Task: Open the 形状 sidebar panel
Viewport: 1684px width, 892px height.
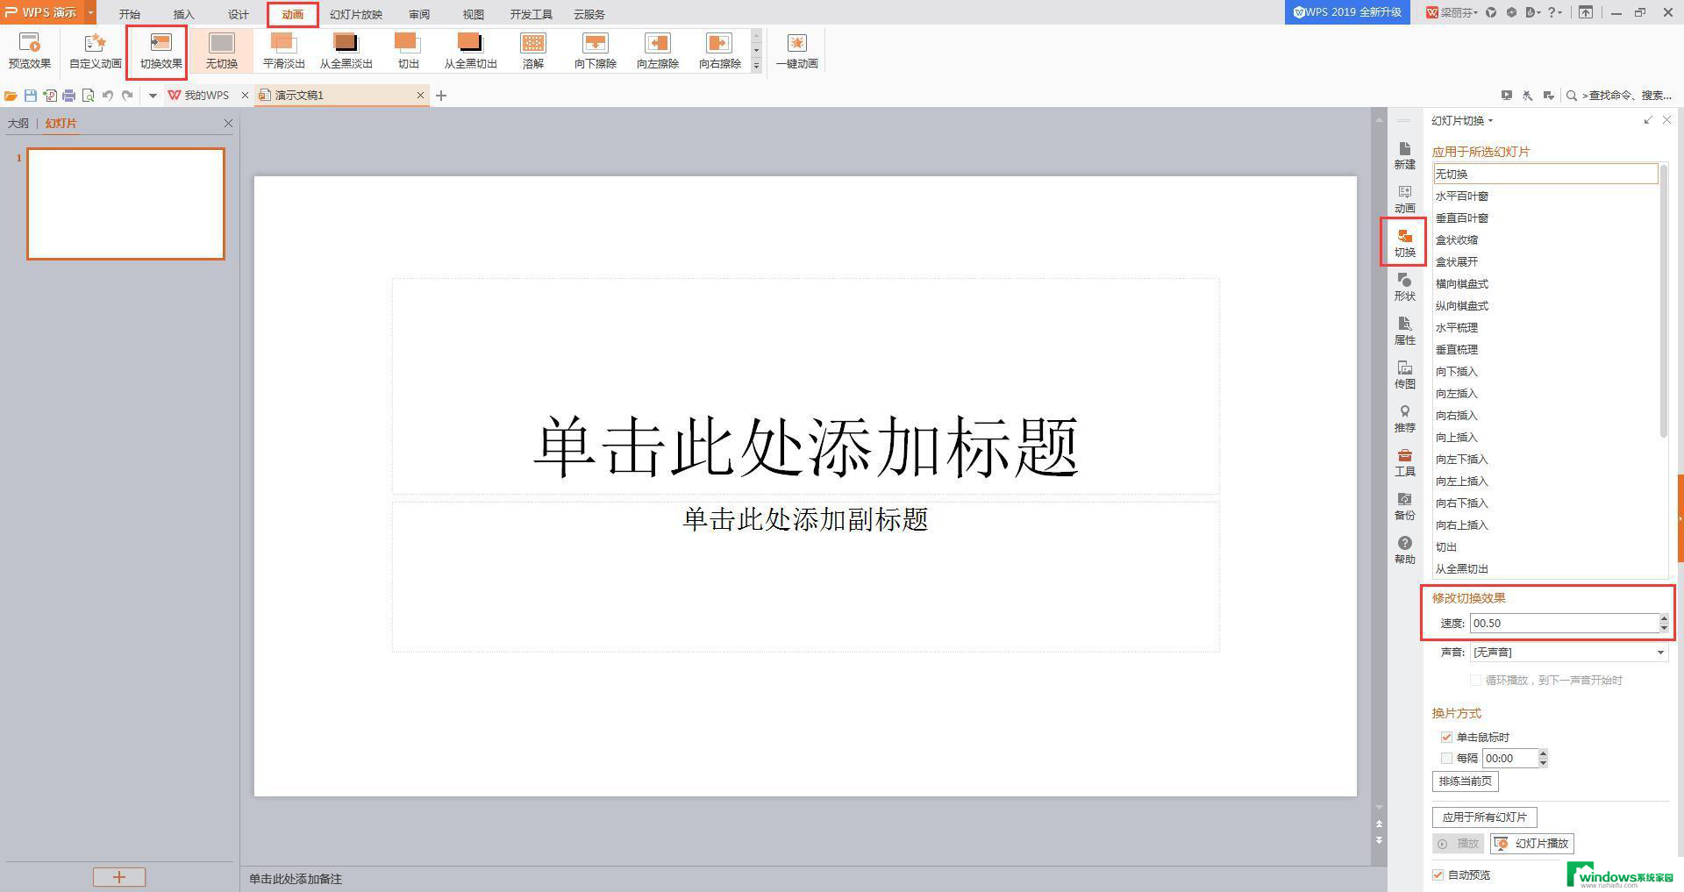Action: tap(1404, 287)
